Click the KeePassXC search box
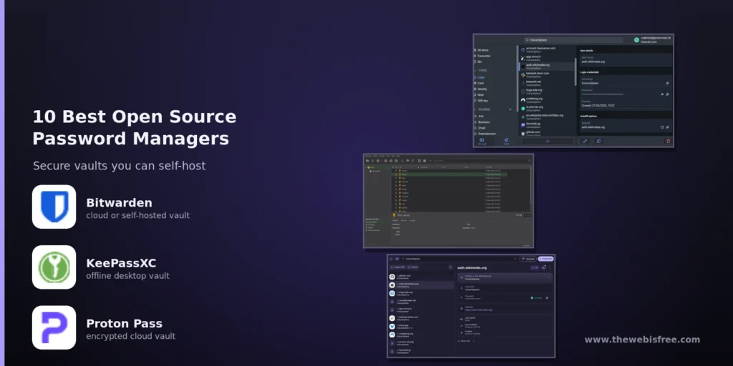This screenshot has width=733, height=366. [479, 161]
